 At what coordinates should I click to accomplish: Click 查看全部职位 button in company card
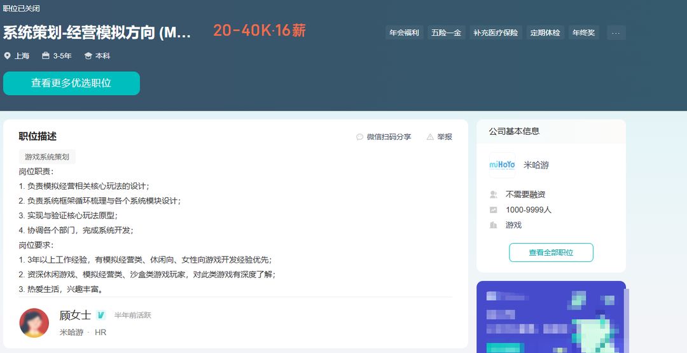pos(551,253)
